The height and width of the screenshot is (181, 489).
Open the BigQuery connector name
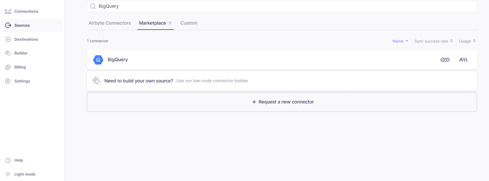[118, 60]
